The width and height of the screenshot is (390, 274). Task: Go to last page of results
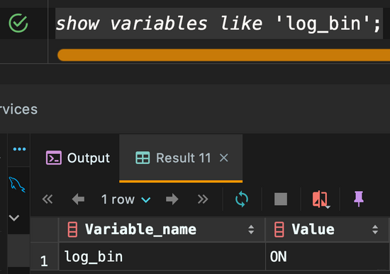pyautogui.click(x=203, y=199)
